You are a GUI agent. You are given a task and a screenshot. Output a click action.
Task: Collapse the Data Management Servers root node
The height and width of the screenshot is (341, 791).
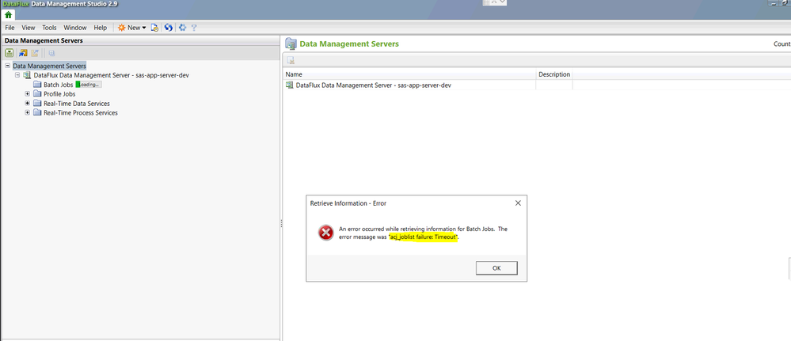coord(8,66)
